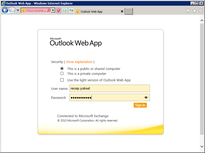This screenshot has width=205, height=153.
Task: Reveal password with the eye icon
Action: (146, 98)
